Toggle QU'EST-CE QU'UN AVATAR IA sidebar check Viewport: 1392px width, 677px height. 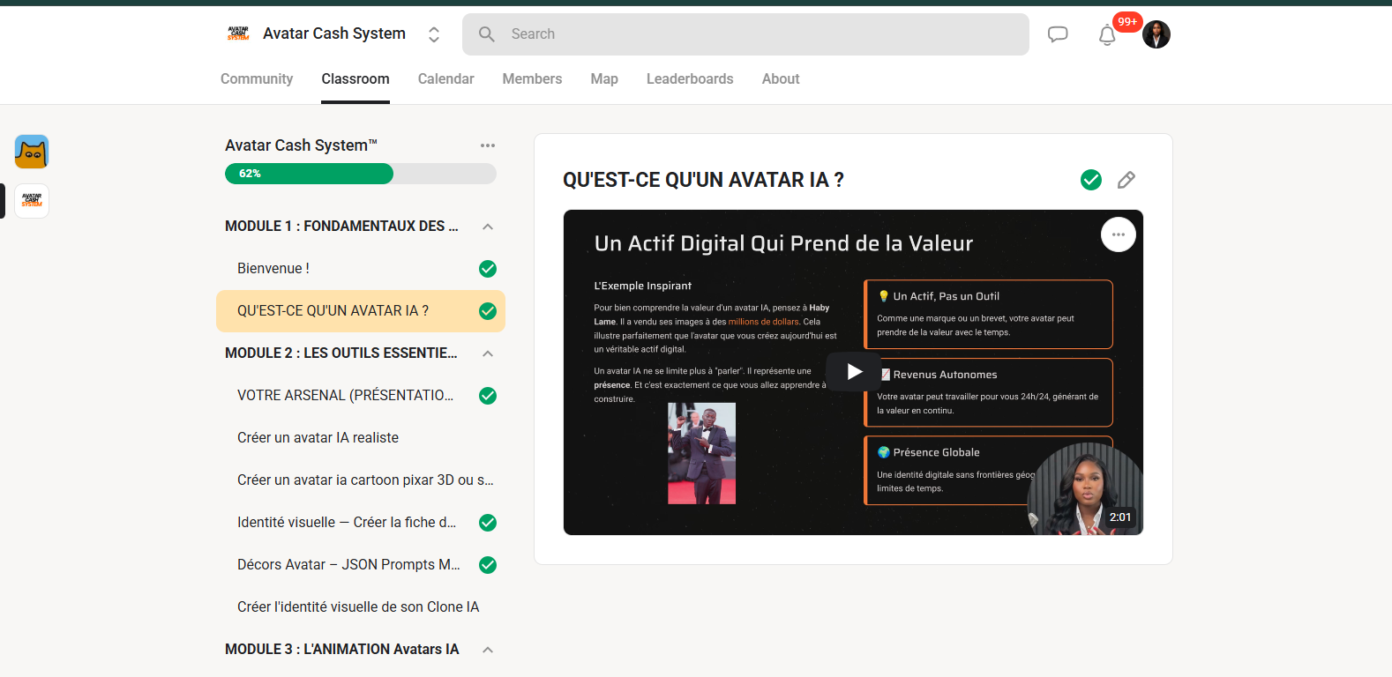click(488, 311)
